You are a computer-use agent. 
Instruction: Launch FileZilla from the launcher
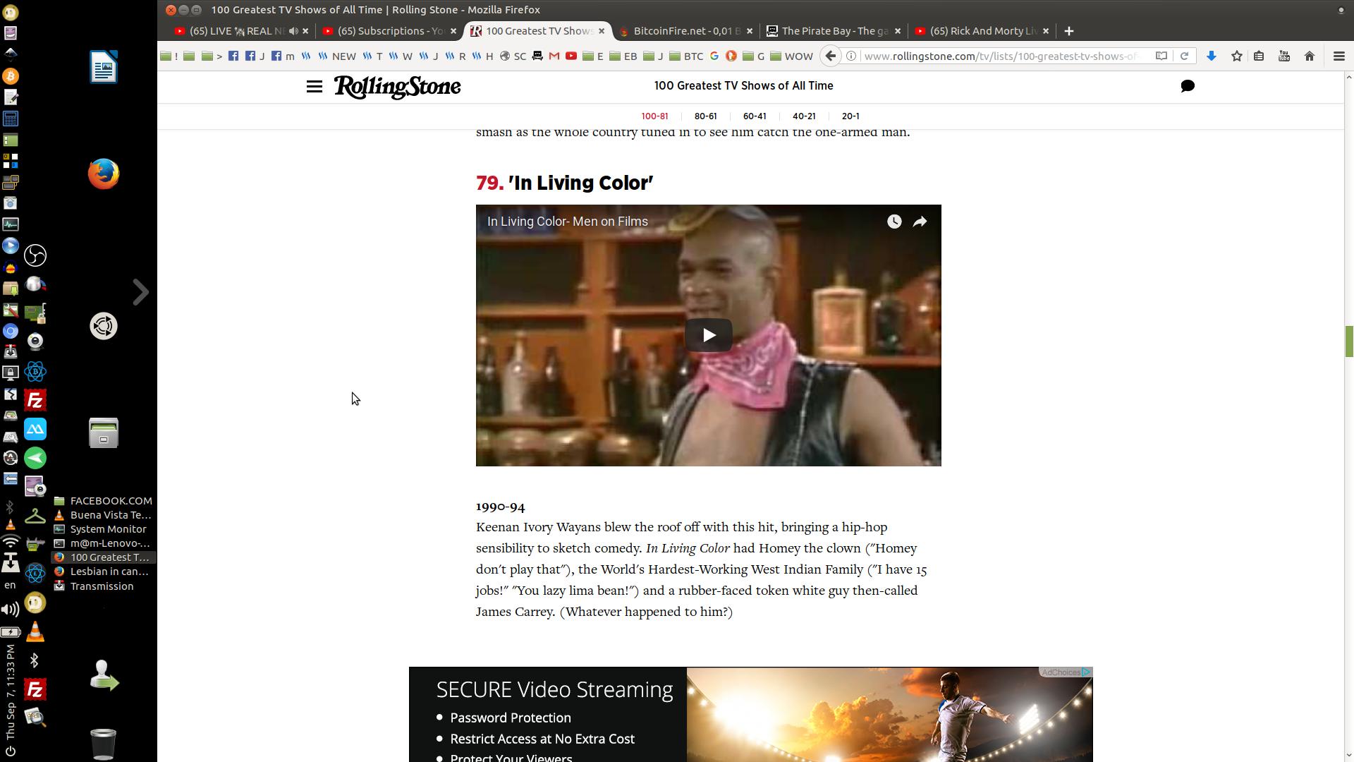[35, 401]
